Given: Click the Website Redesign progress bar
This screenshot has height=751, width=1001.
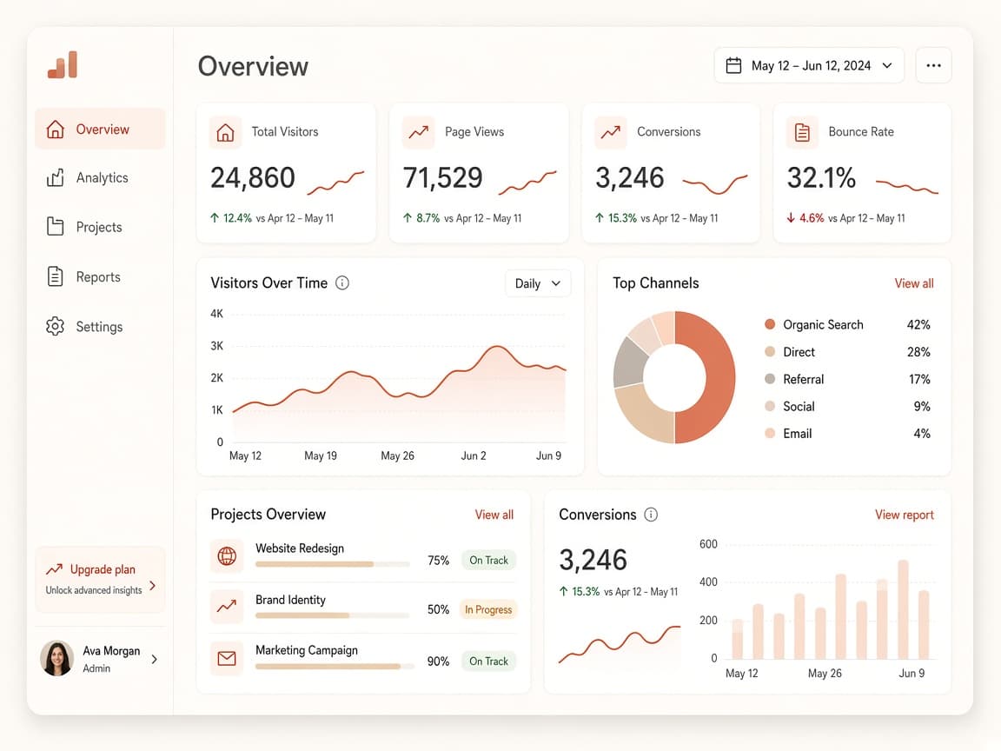Looking at the screenshot, I should [x=332, y=564].
